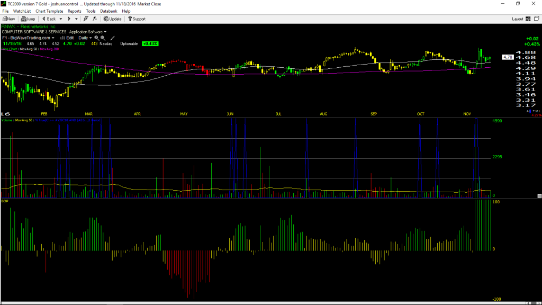
Task: Click the 4.70 price marker on the axis
Action: tap(508, 57)
